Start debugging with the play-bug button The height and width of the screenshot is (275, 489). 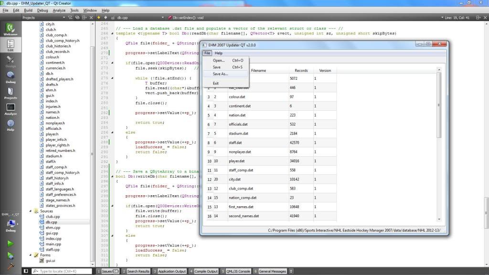tap(11, 255)
